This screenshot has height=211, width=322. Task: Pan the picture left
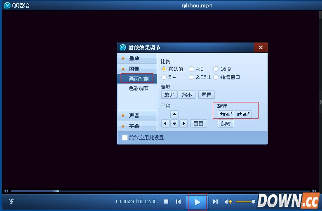click(165, 123)
